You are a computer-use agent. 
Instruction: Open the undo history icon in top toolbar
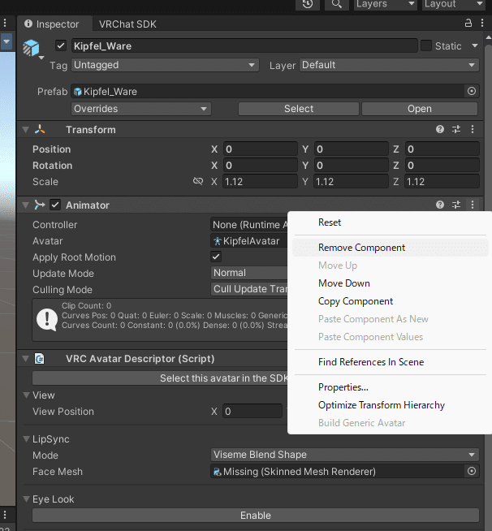click(x=308, y=4)
